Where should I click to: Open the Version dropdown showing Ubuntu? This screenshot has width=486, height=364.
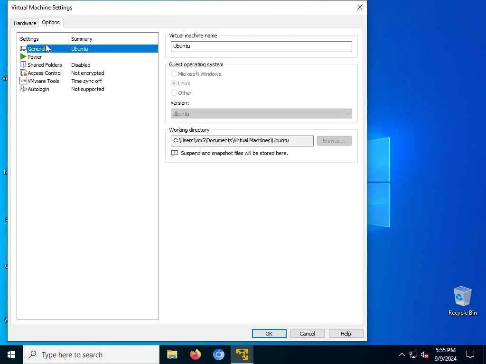click(x=262, y=114)
